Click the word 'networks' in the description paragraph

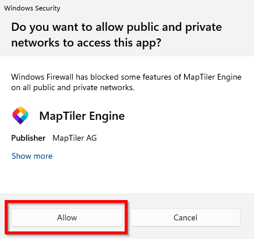tap(117, 88)
